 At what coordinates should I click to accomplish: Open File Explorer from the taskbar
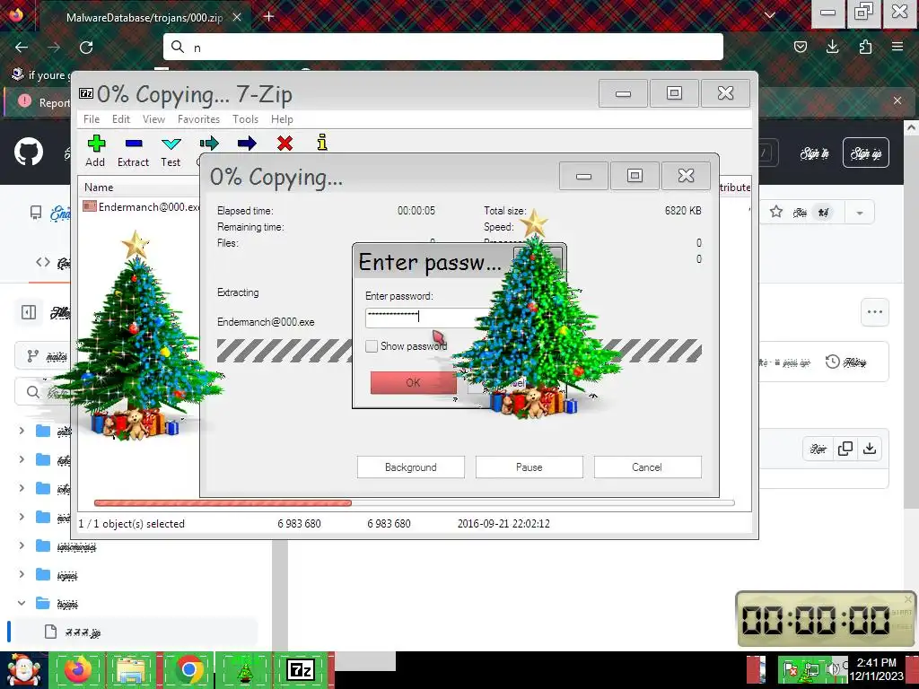coord(132,669)
